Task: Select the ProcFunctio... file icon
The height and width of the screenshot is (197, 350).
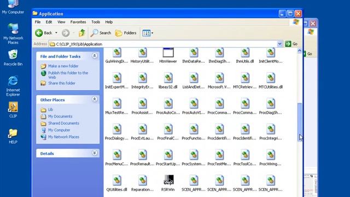Action: (194, 129)
